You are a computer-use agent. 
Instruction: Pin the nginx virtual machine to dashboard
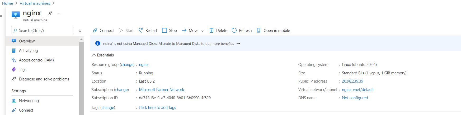tap(50, 13)
